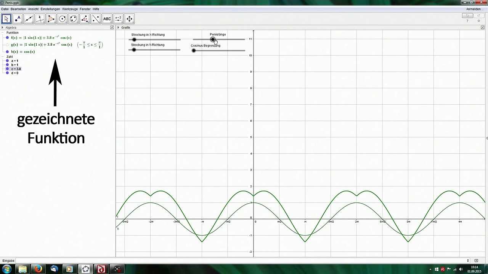The image size is (488, 274).
Task: Switch to GeoGebra in the taskbar
Action: [85, 269]
